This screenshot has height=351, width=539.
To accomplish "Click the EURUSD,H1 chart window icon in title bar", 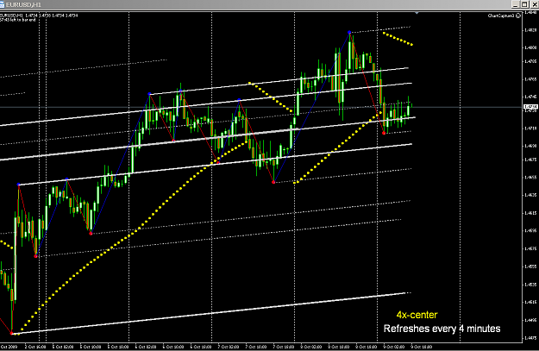I will tap(2, 4).
